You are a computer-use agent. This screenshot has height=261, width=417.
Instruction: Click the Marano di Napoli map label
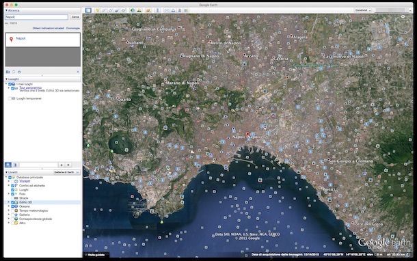[x=182, y=83]
